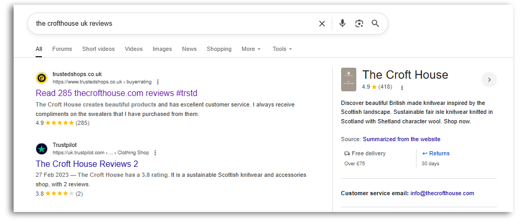
Task: Click the trustedshops.co.uk favicon
Action: pos(42,78)
